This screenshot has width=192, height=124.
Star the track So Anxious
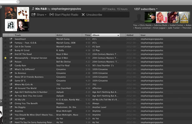(x=5, y=73)
